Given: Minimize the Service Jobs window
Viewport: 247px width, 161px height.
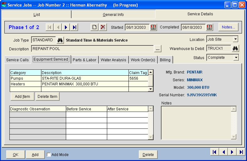Looking at the screenshot, I should point(228,5).
